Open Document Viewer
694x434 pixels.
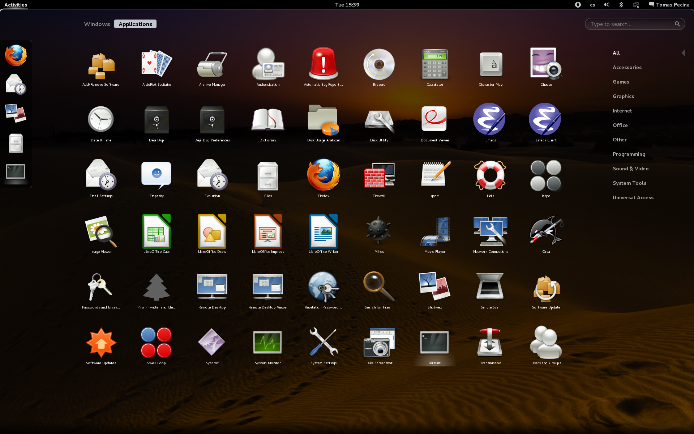coord(435,123)
